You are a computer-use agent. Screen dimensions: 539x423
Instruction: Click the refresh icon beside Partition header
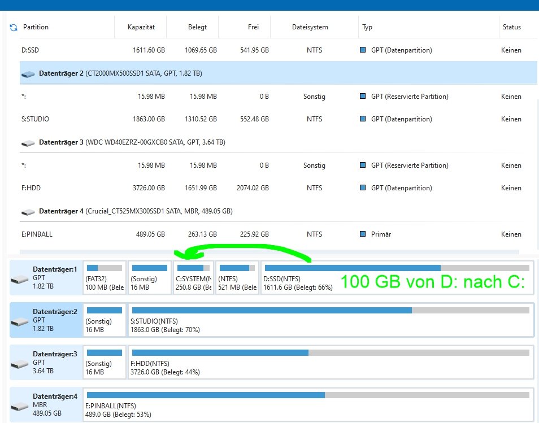14,28
